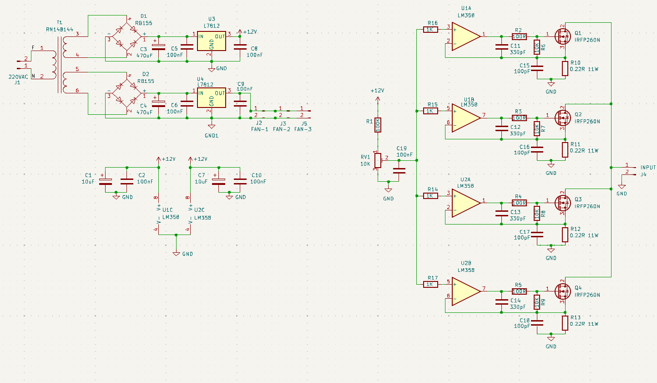
Task: Click the +12V label above R1
Action: [377, 91]
